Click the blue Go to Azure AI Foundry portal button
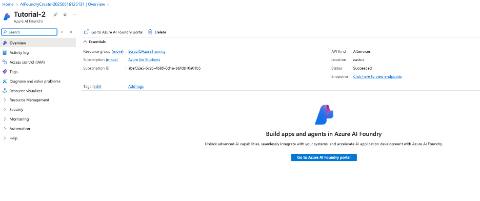This screenshot has width=480, height=201. 324,157
